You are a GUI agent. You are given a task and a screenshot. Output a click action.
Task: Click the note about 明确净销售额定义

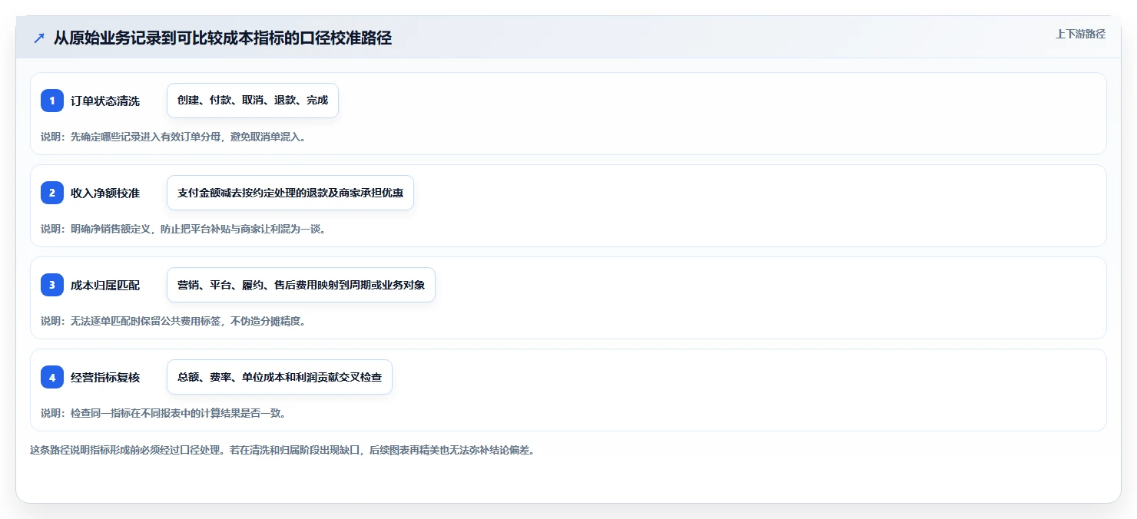click(x=184, y=229)
